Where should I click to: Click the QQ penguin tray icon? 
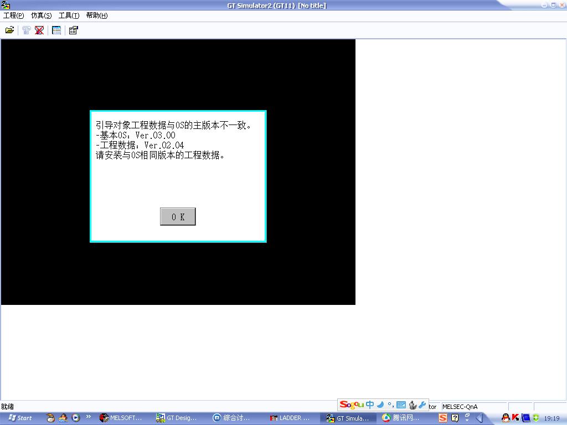(x=506, y=418)
